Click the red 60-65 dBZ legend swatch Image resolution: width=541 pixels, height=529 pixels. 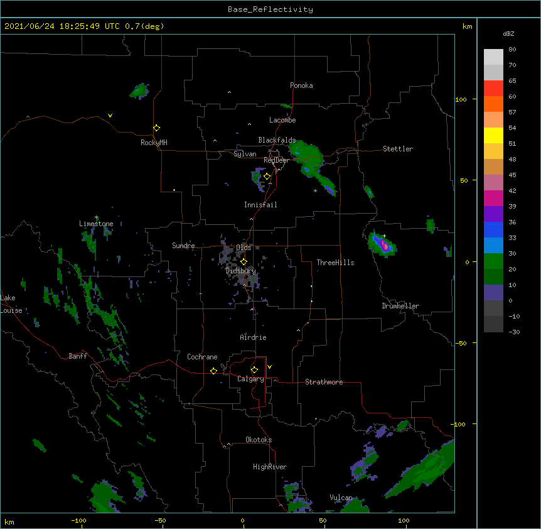[493, 88]
